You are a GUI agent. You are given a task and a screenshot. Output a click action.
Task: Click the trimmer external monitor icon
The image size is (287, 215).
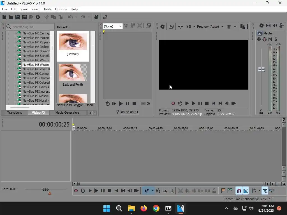click(x=149, y=26)
